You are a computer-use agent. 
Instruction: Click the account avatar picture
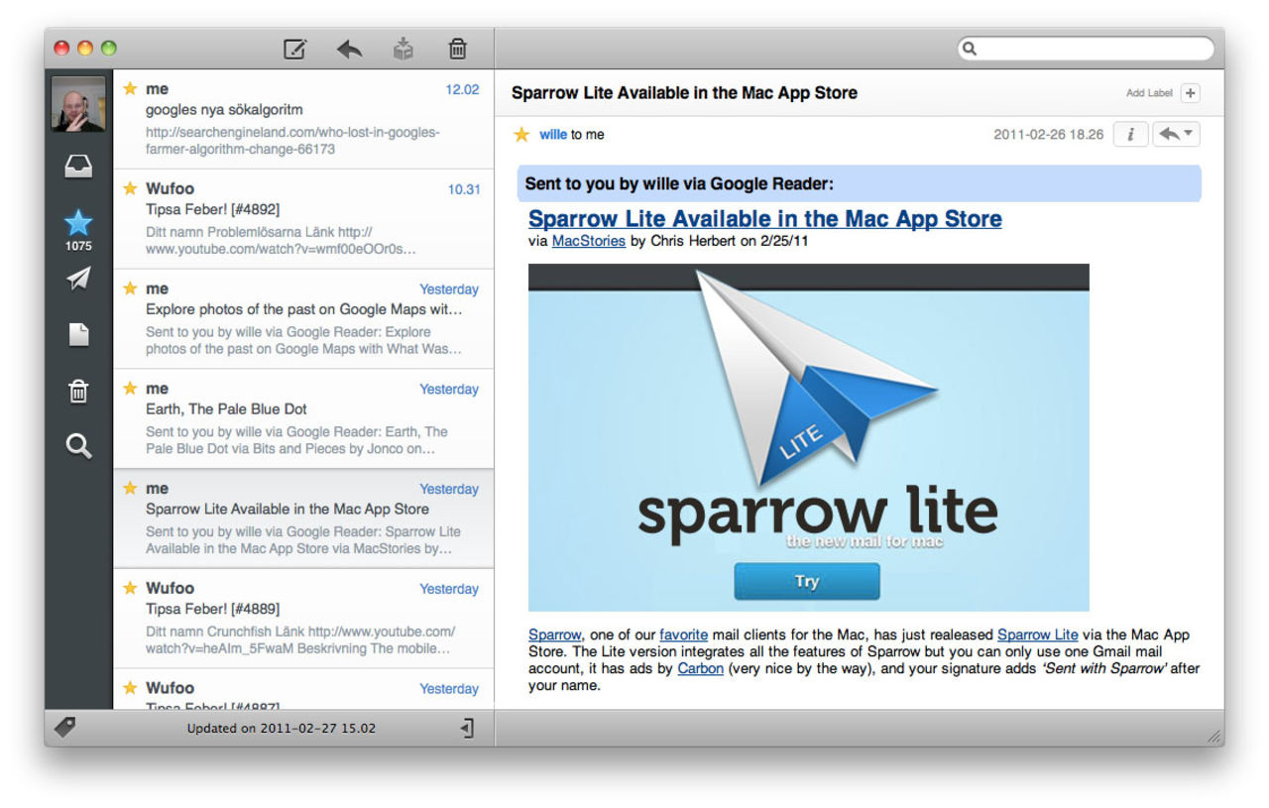(78, 102)
